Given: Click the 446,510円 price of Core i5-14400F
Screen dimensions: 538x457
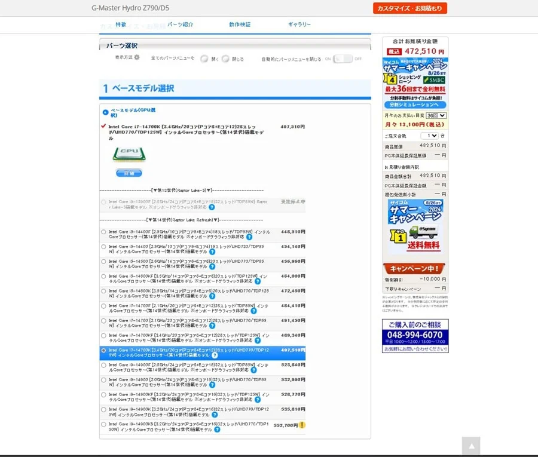Looking at the screenshot, I should click(293, 232).
